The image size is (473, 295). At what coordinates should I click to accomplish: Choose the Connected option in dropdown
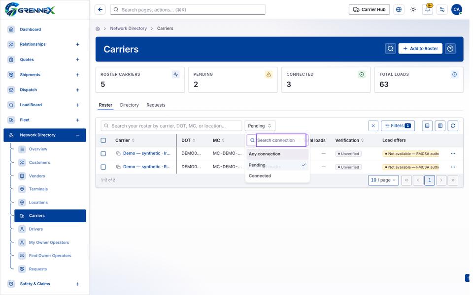(277, 176)
